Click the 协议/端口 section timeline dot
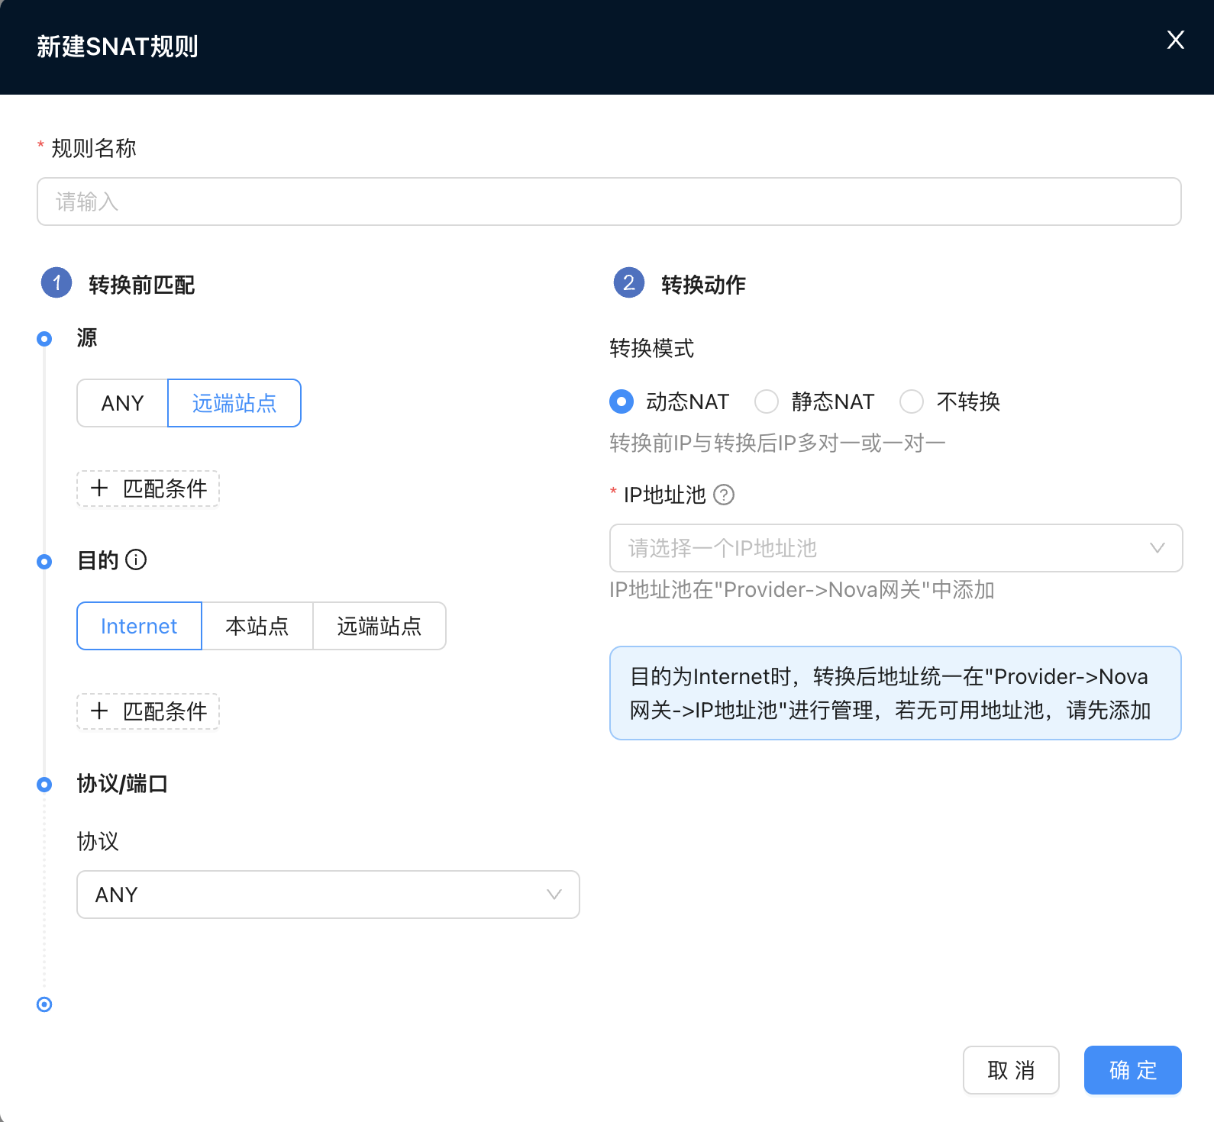Screen dimensions: 1214x1122 tap(44, 785)
